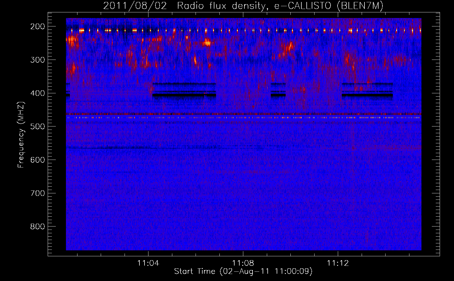Click the 'e-CALLISTO (BLEN7M)' station label in title
The height and width of the screenshot is (281, 454).
pos(329,6)
